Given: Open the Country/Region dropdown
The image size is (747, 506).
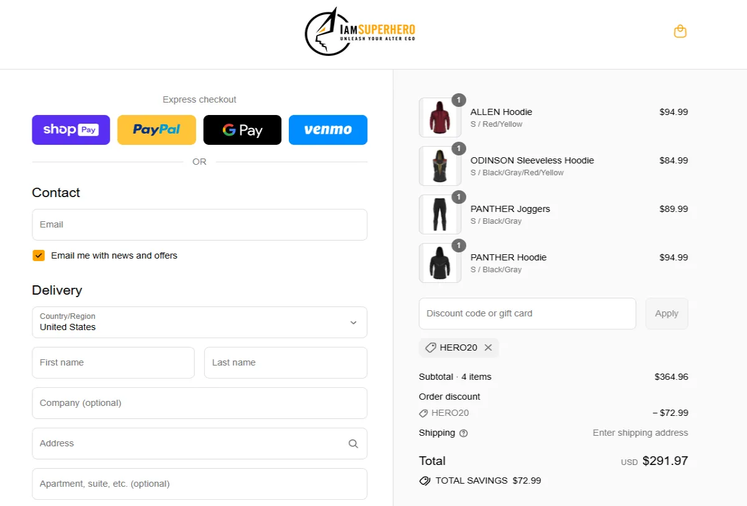Looking at the screenshot, I should (200, 322).
